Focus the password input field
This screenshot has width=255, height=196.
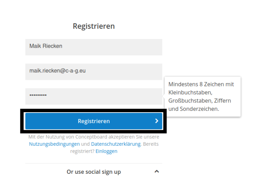94,97
